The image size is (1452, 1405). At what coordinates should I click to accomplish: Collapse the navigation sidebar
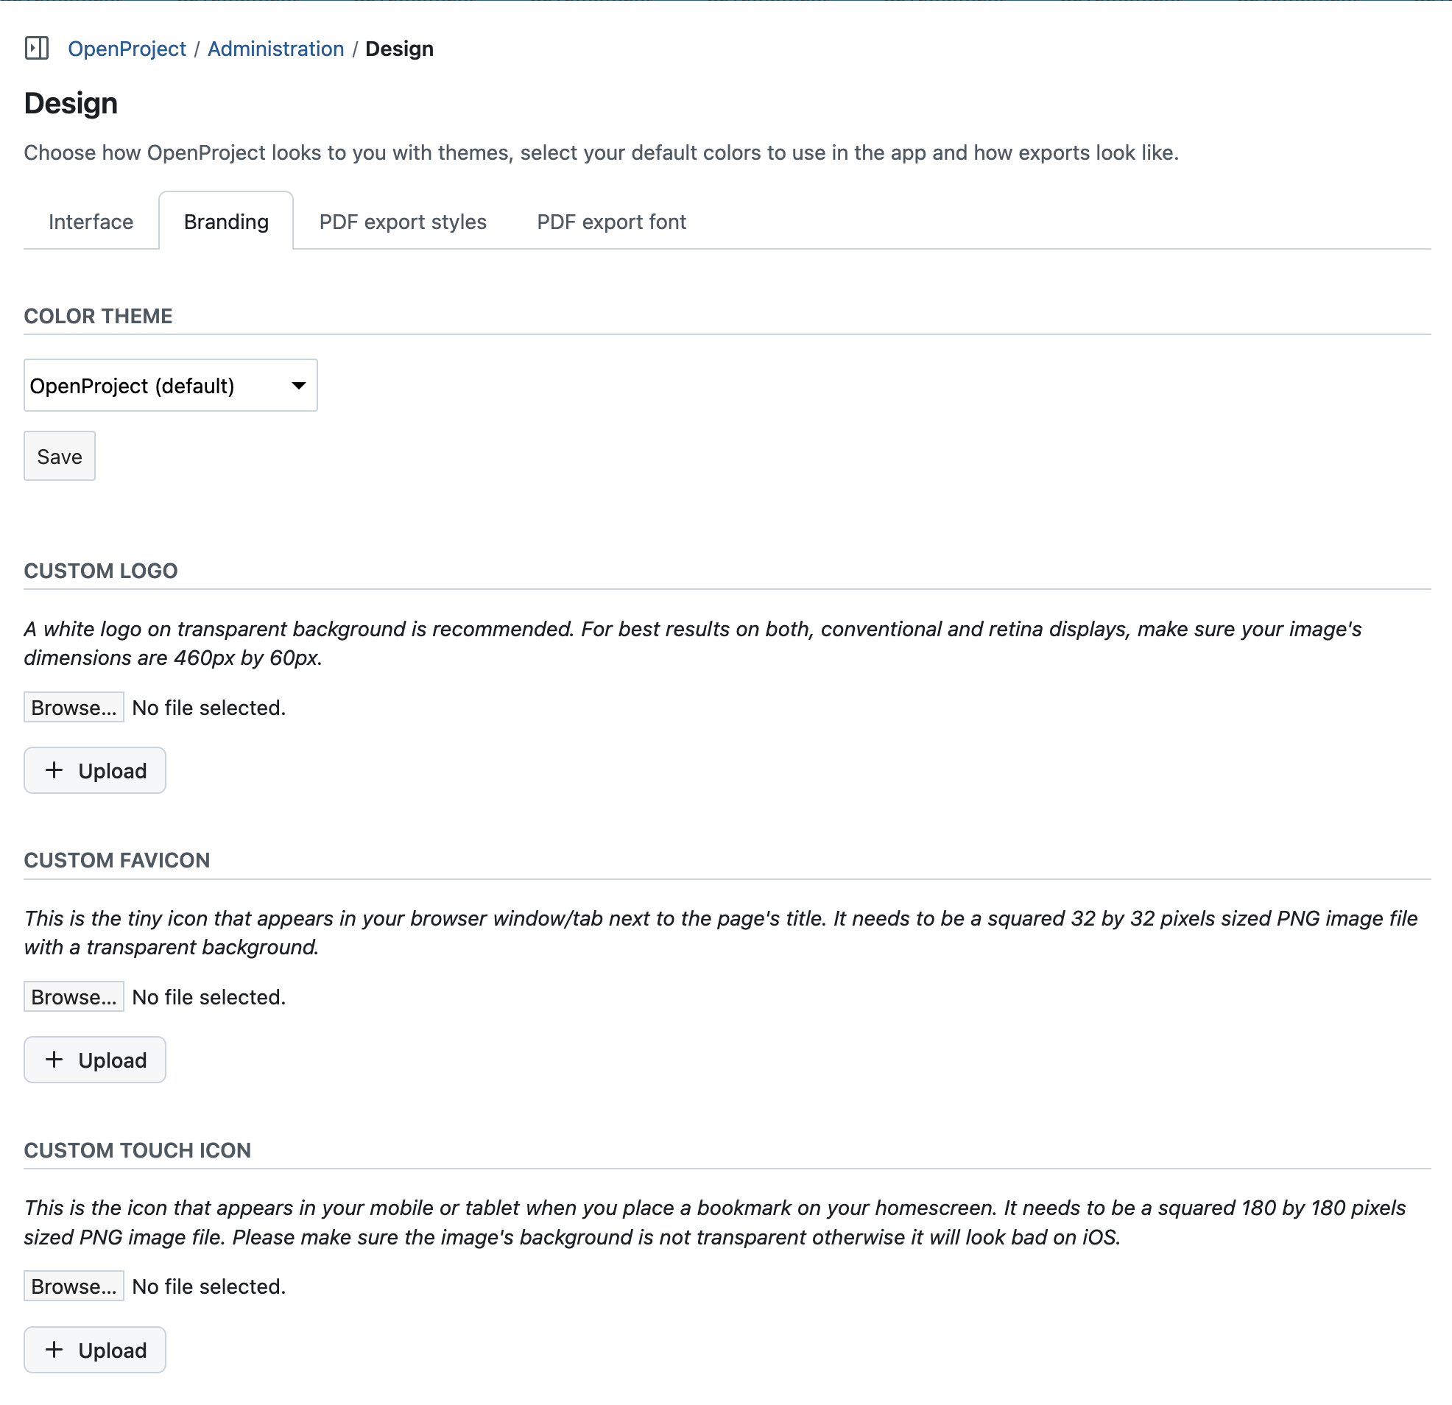coord(37,47)
